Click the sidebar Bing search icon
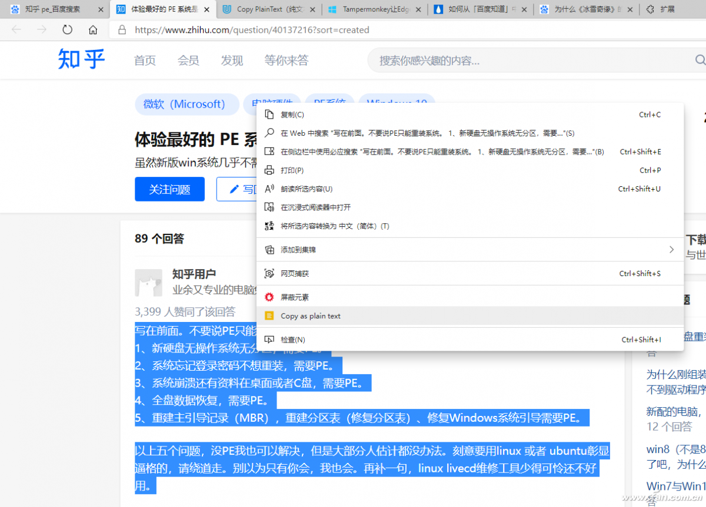The image size is (706, 507). coord(269,152)
